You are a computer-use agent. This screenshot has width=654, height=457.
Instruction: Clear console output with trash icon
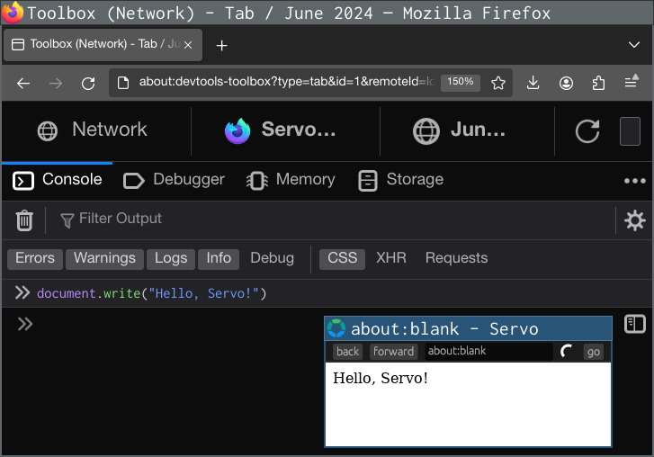(x=25, y=220)
